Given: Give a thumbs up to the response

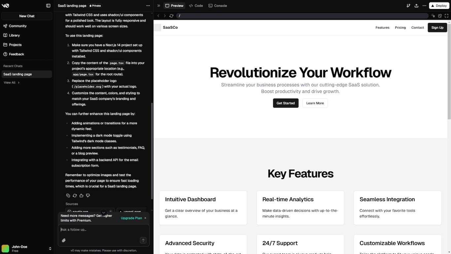Looking at the screenshot, I should 81,195.
